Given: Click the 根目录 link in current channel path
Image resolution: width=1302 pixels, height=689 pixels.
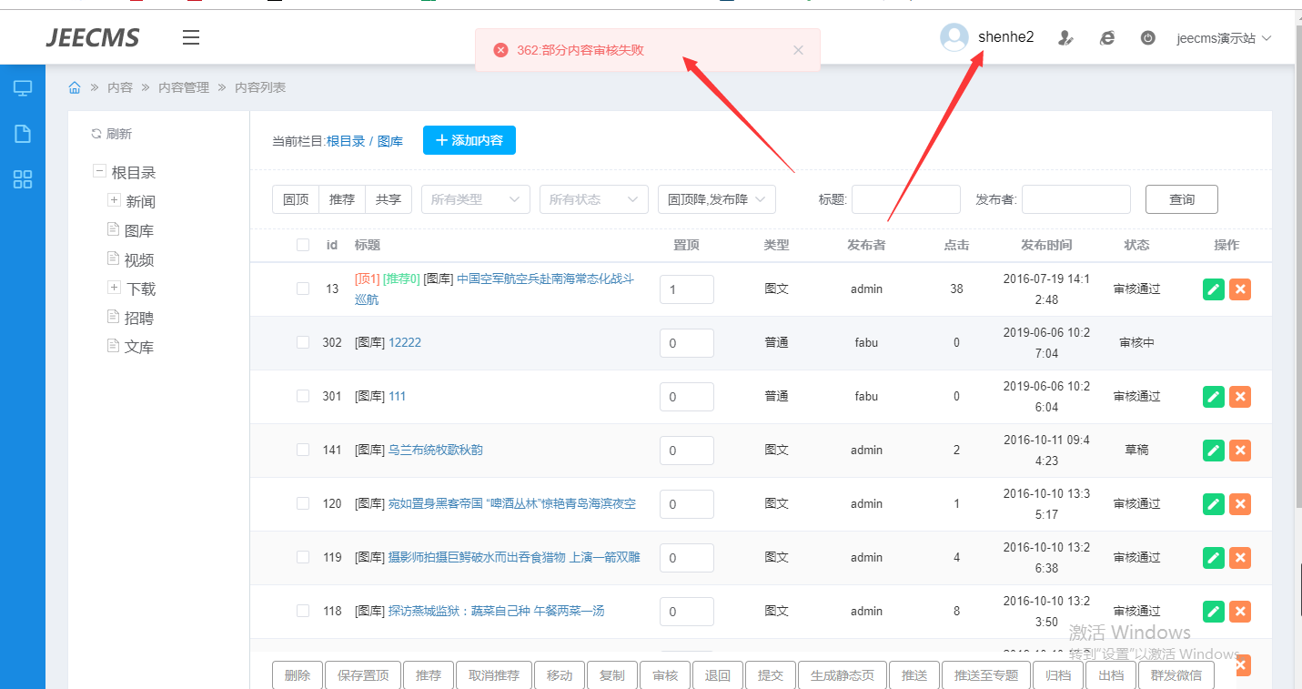Looking at the screenshot, I should 346,141.
